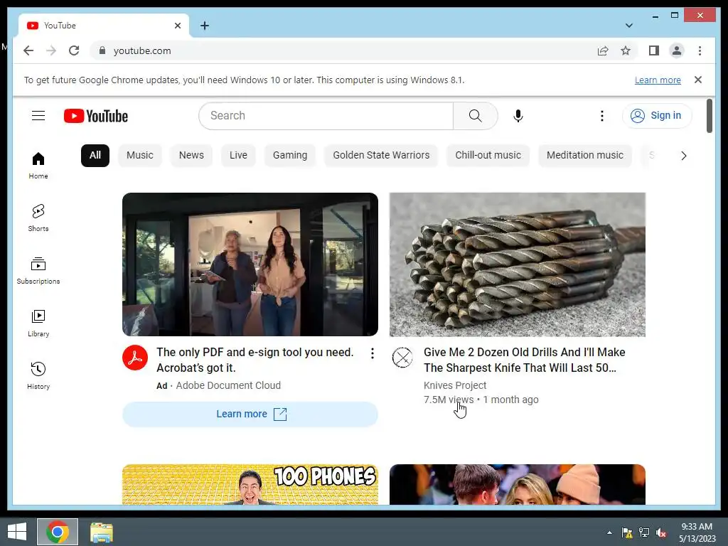
Task: Go to Home in sidebar
Action: (x=38, y=165)
